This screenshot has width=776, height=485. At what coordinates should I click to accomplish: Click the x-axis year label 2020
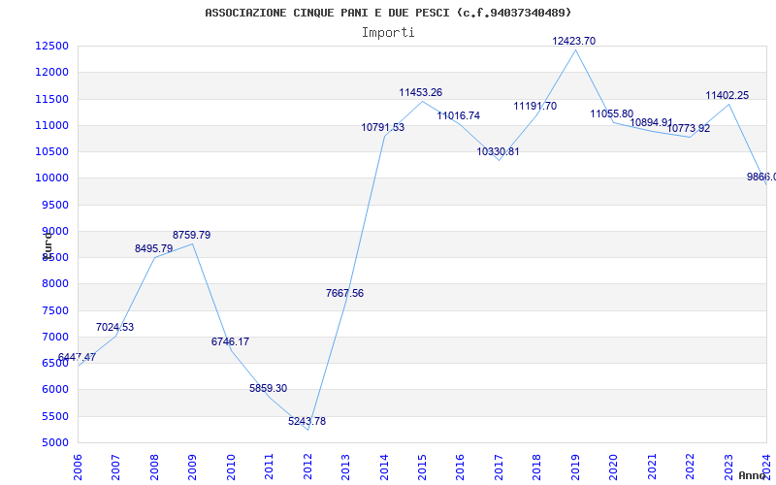[614, 467]
